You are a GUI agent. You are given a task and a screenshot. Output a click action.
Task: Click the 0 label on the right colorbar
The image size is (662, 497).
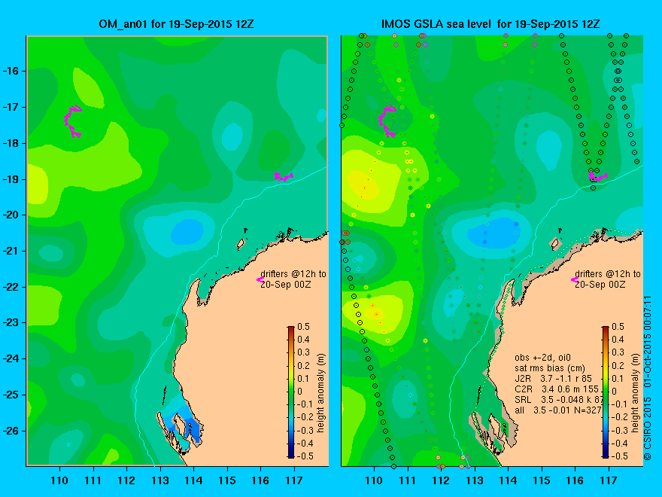pos(615,392)
